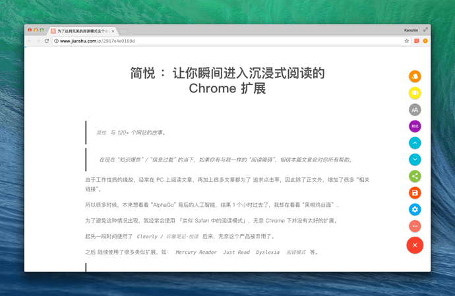The image size is (455, 296).
Task: Click the quote starting 在现在 “知识爆炸”
Action: point(226,160)
